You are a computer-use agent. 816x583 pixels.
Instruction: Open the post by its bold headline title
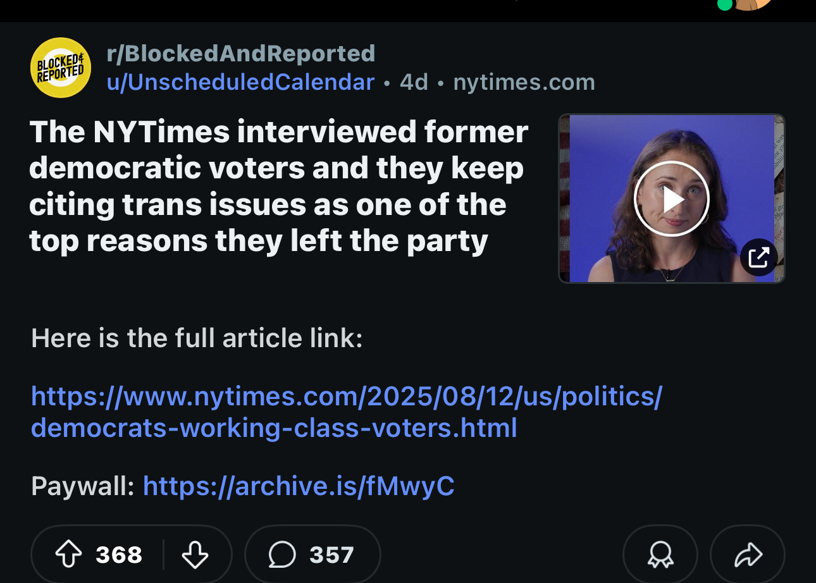tap(279, 186)
